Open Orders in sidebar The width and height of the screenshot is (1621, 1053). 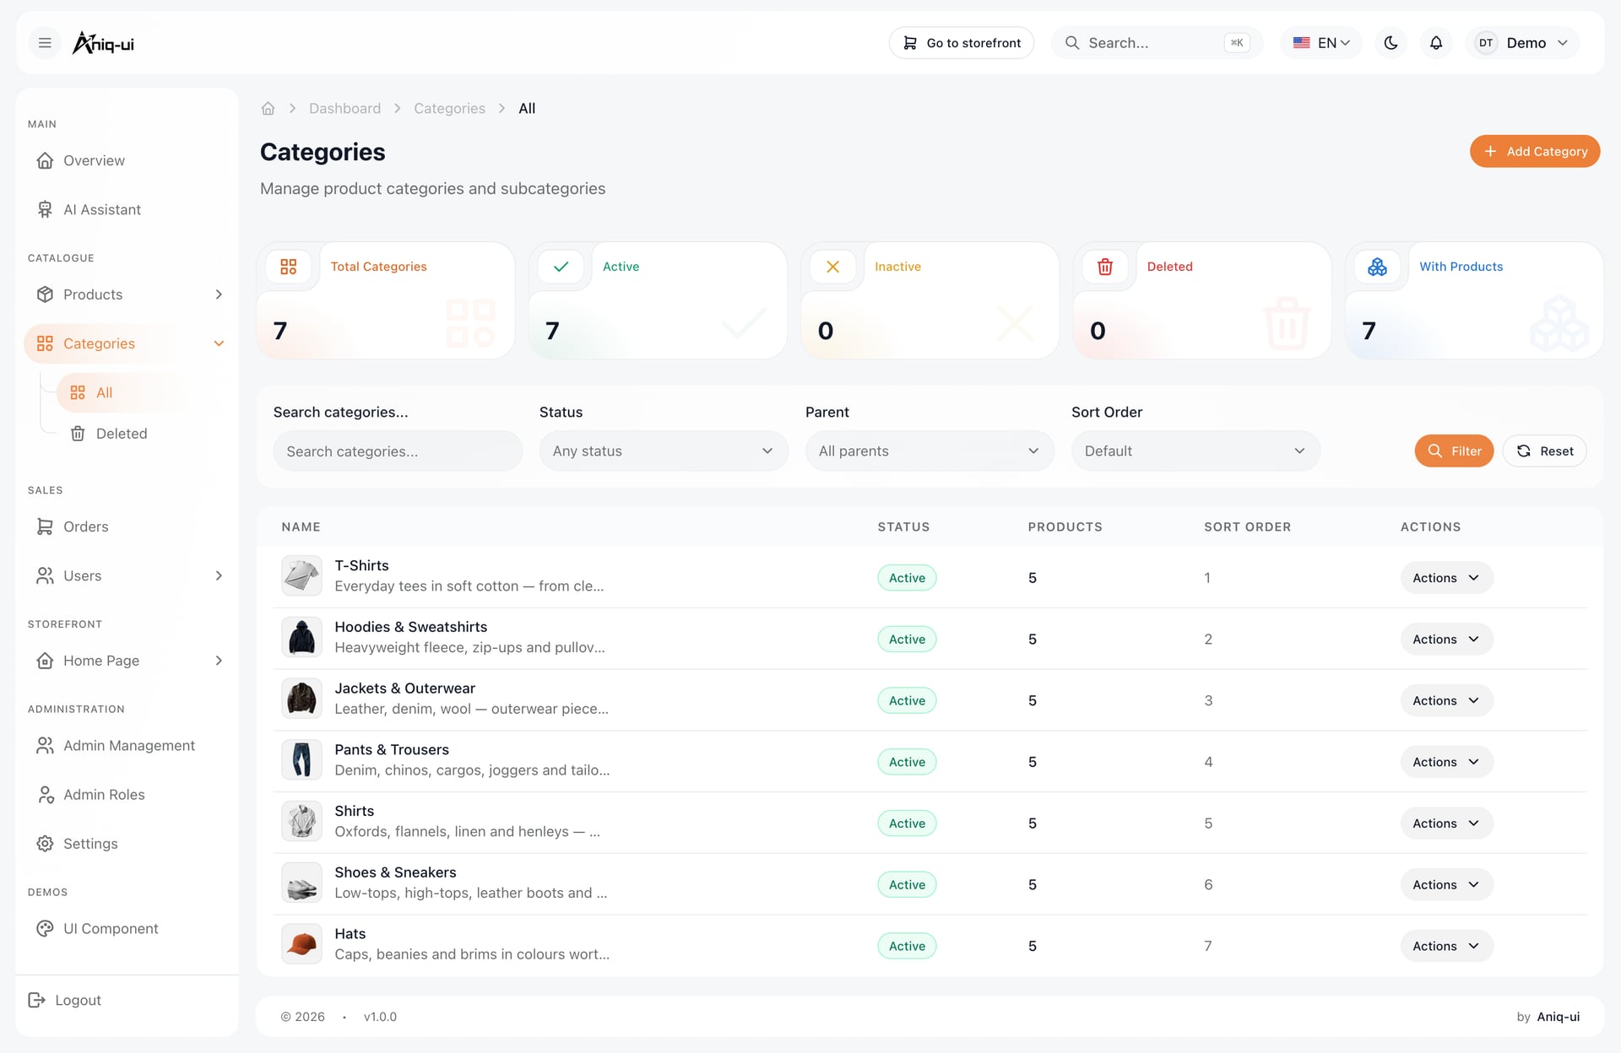[127, 526]
